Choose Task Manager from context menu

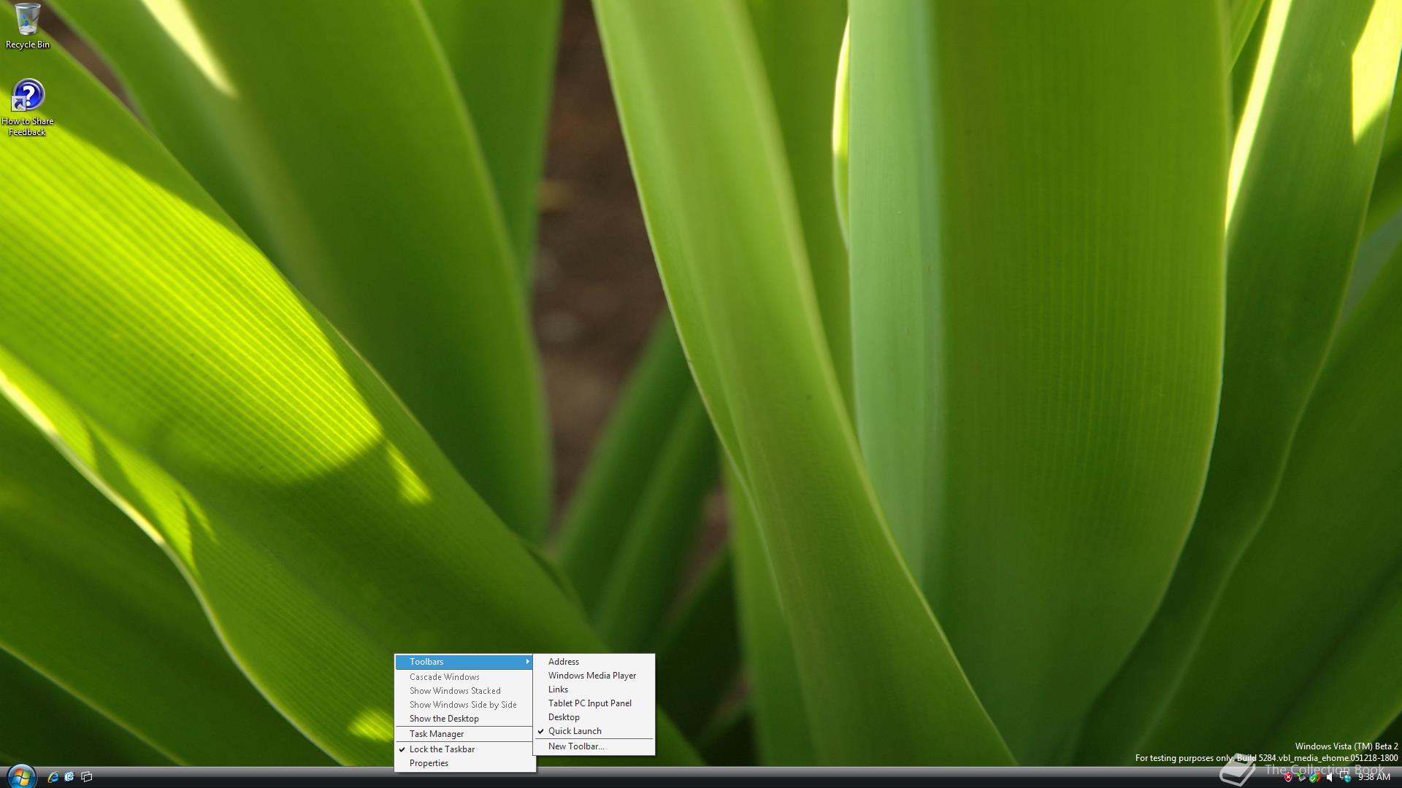coord(437,734)
